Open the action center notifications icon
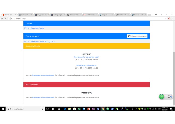This screenshot has width=175, height=124. click(x=172, y=109)
